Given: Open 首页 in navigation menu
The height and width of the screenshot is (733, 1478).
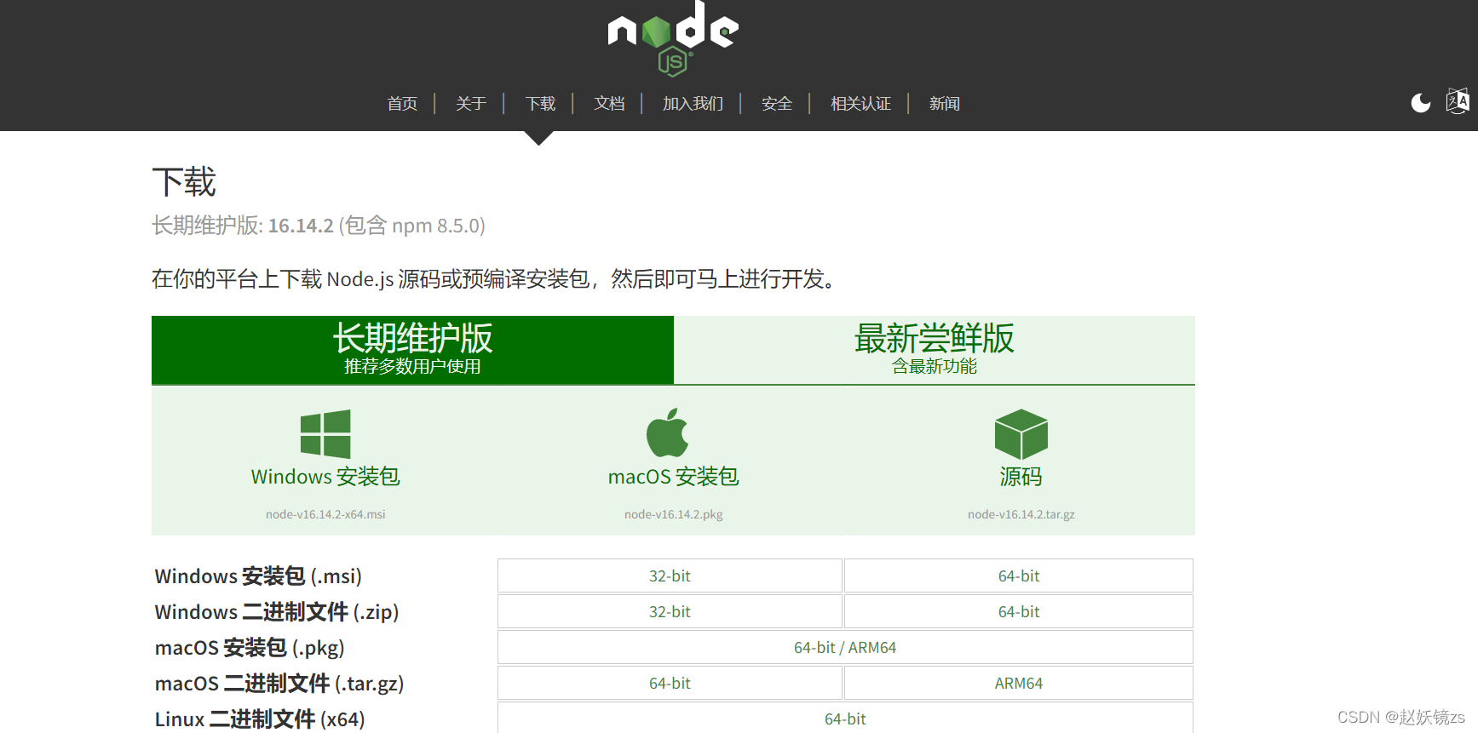Looking at the screenshot, I should tap(402, 104).
